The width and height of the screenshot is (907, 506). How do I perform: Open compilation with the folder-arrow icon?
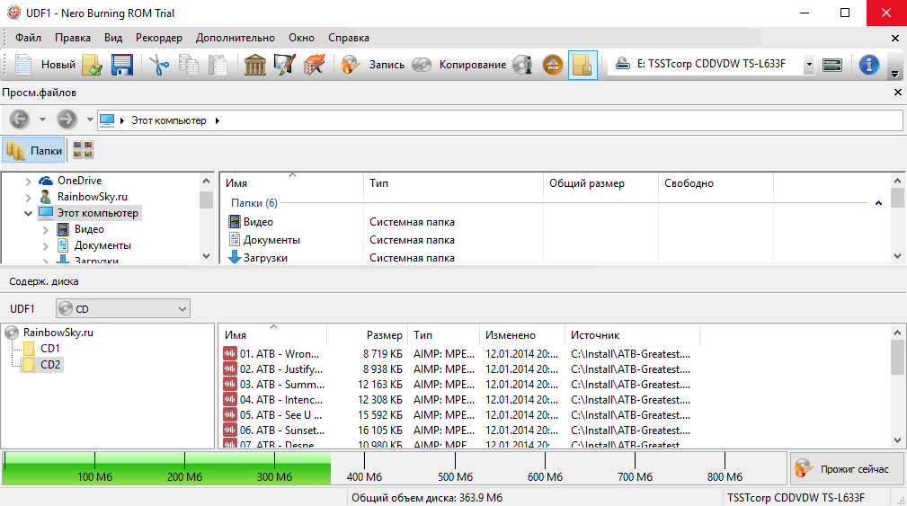[x=93, y=64]
